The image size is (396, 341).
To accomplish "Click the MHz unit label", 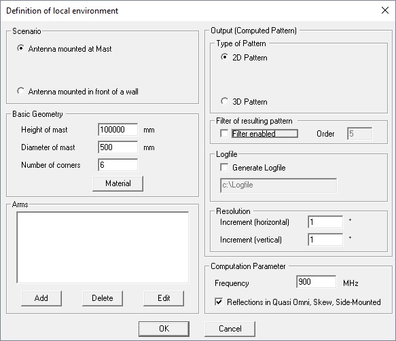I will click(350, 283).
